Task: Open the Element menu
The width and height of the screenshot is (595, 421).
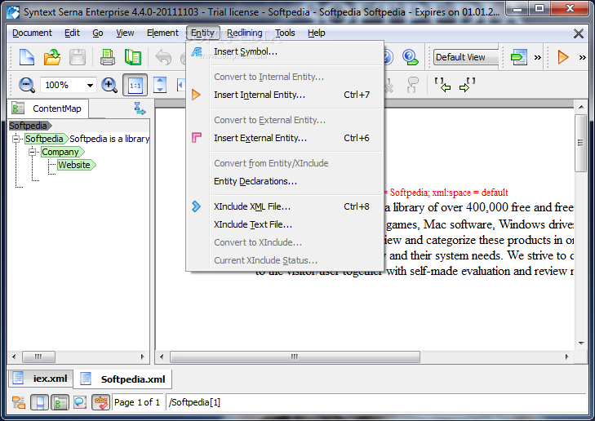Action: click(x=162, y=33)
